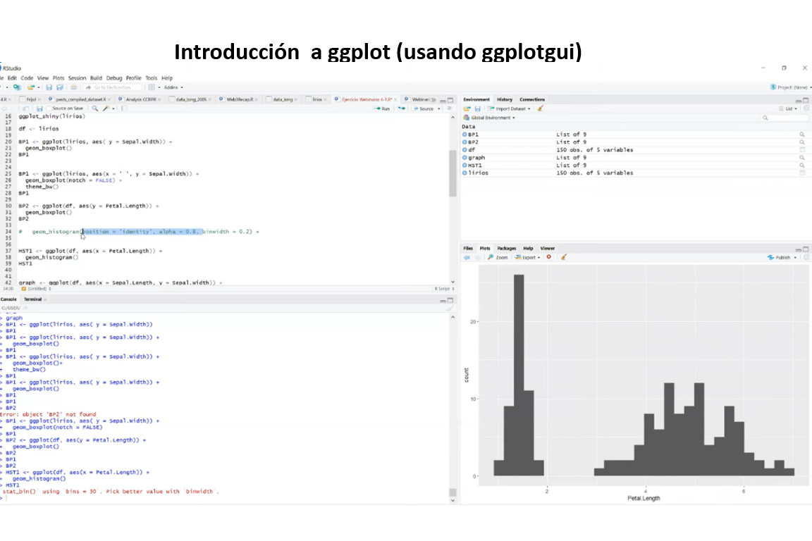Switch to the Packages tab
812x541 pixels.
click(506, 248)
